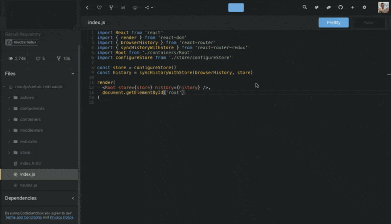
Task: Click resize handle of sidebar preview box
Action: [74, 28]
